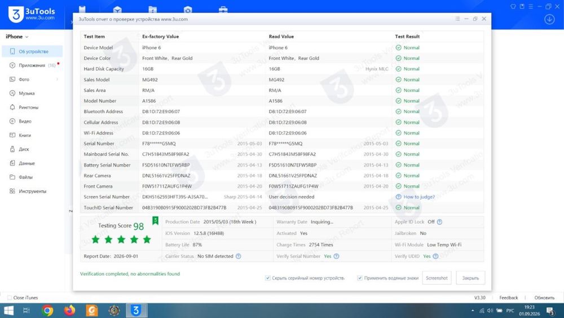The width and height of the screenshot is (564, 318).
Task: Toggle the 'Close iTunes' checkbox
Action: [10, 298]
